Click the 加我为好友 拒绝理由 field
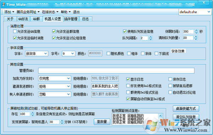This screenshot has width=213, height=135. (105, 79)
